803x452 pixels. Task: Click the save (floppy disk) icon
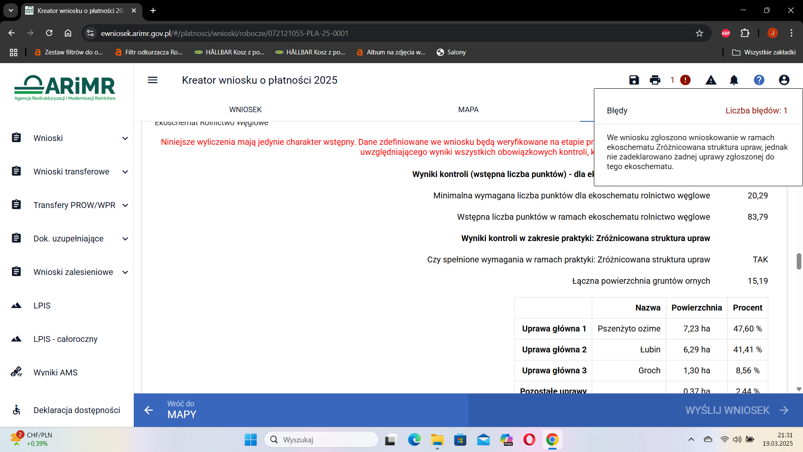click(x=634, y=80)
